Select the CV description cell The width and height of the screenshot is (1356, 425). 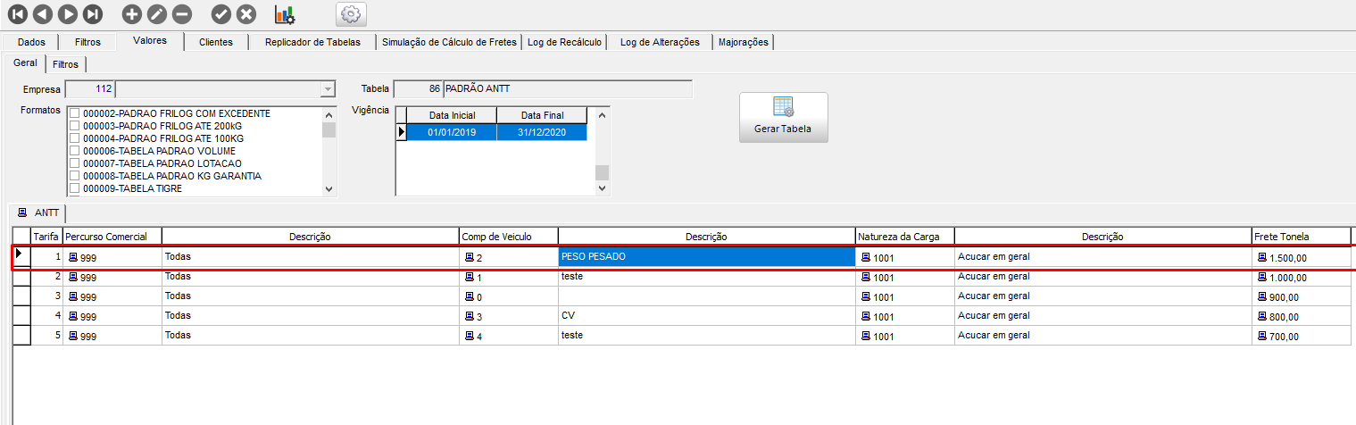pyautogui.click(x=706, y=316)
